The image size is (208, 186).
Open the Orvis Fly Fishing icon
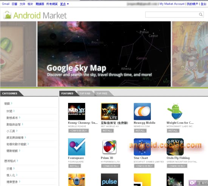[x=175, y=147]
